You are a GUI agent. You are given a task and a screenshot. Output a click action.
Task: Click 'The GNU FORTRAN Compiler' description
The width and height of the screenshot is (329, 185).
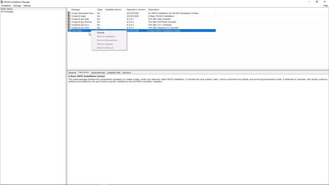(162, 22)
